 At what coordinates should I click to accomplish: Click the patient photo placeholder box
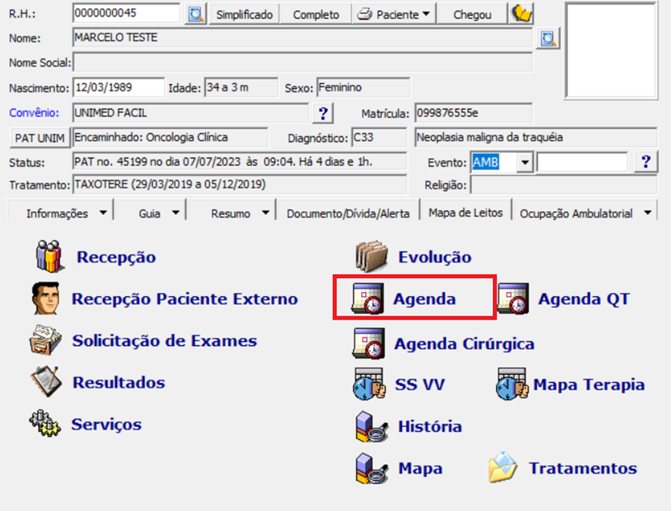(611, 50)
